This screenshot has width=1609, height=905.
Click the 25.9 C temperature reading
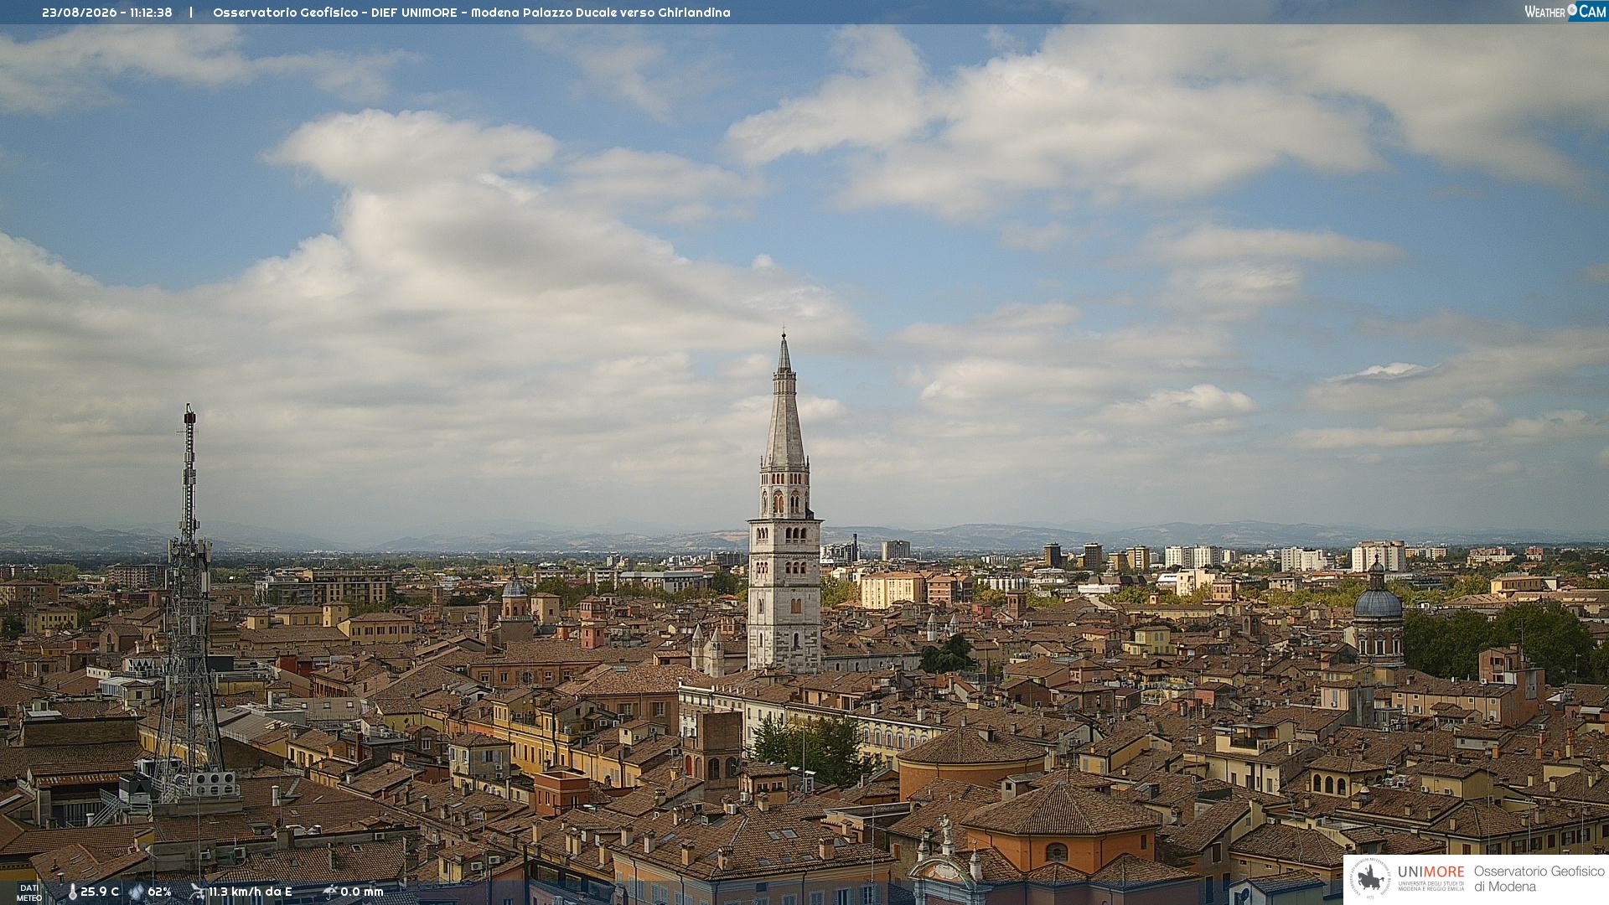point(100,892)
